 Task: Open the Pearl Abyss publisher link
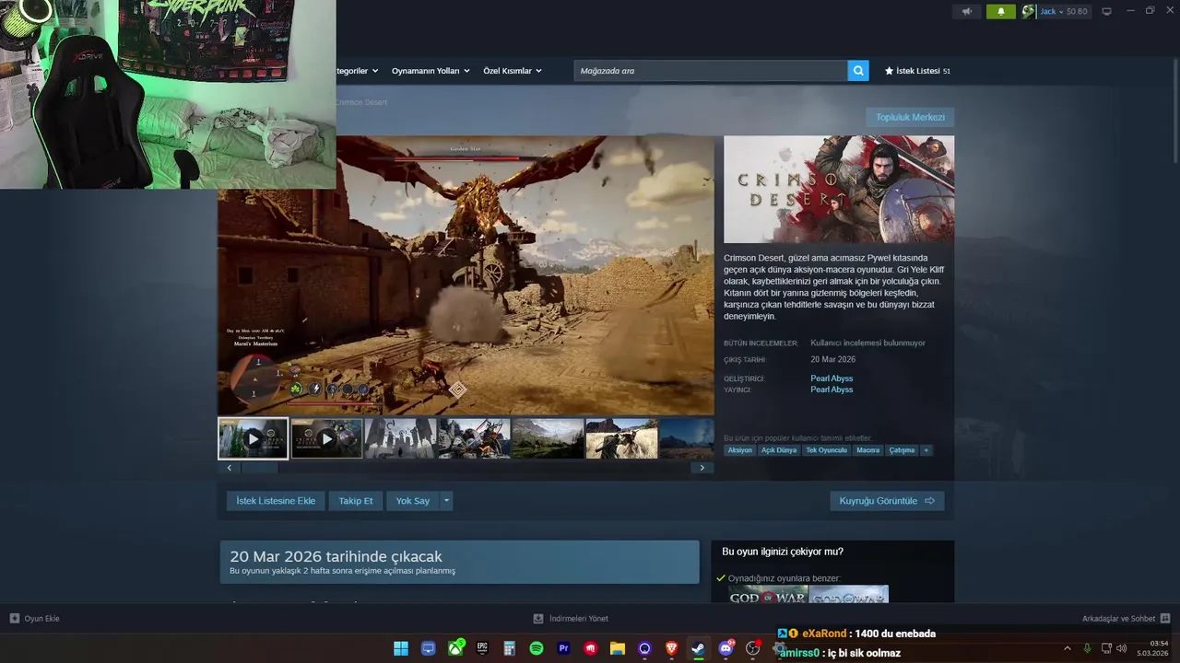832,390
